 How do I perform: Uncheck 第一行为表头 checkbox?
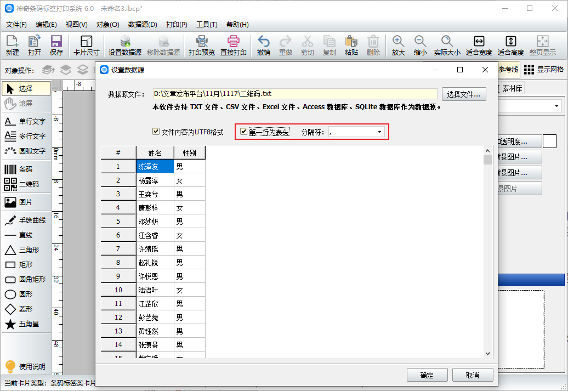244,132
